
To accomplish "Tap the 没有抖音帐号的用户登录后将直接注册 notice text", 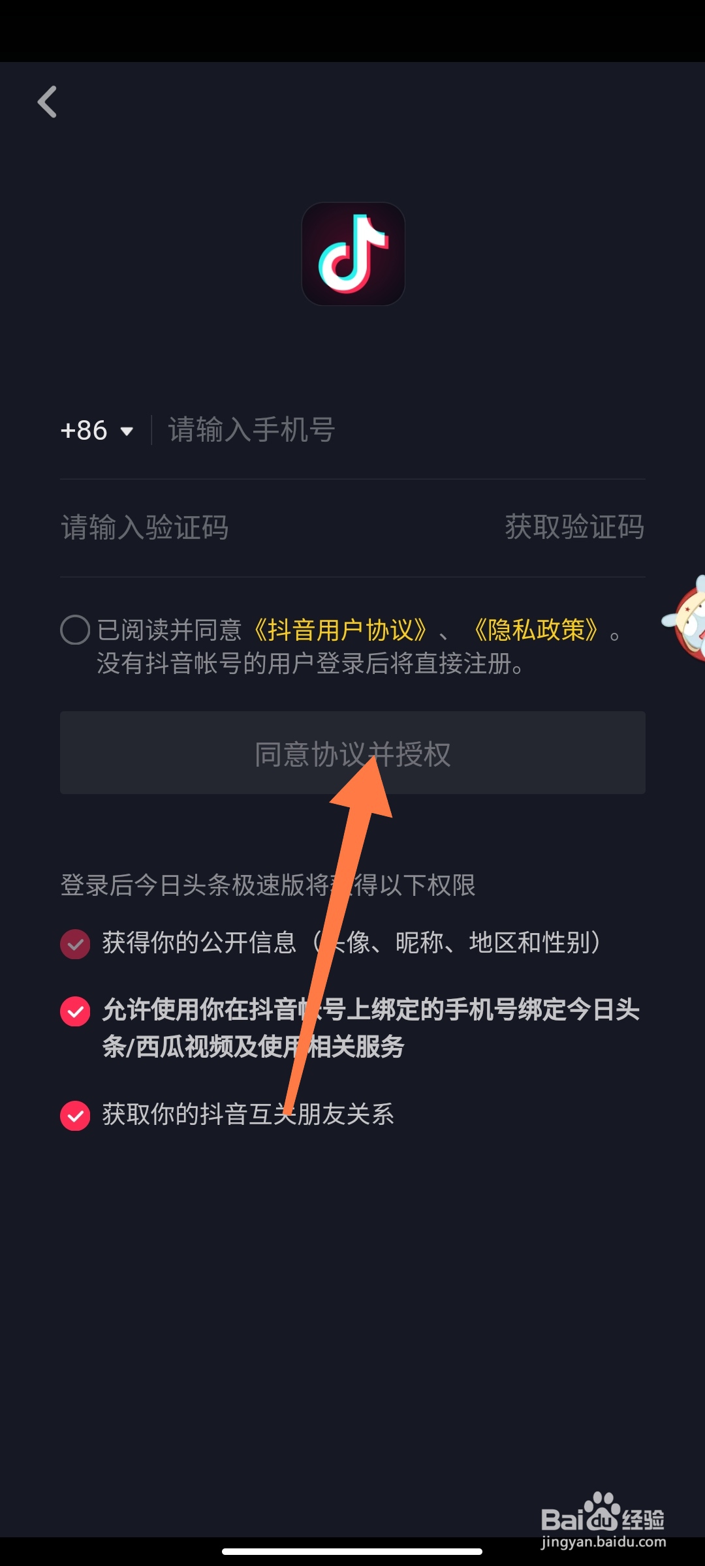I will [310, 664].
